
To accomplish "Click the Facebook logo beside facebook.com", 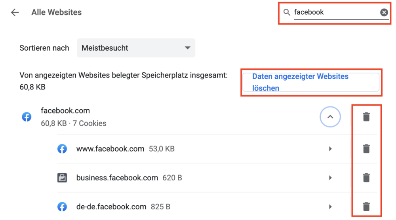I will (27, 117).
